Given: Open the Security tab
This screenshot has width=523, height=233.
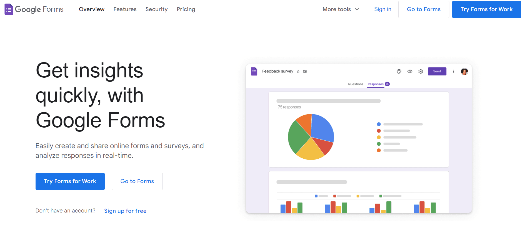Looking at the screenshot, I should 157,9.
